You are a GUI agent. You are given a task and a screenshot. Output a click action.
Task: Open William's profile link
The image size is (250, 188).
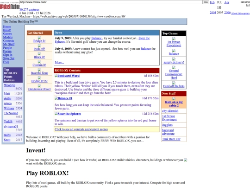9,108
